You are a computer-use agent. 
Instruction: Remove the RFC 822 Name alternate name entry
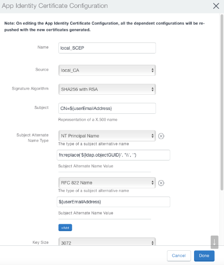161,183
